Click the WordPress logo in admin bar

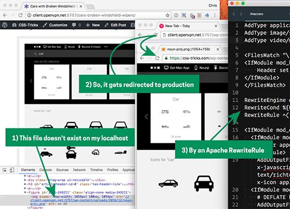click(x=5, y=25)
